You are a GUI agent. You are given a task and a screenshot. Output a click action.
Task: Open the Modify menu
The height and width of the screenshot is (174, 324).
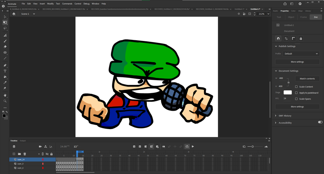[50, 4]
